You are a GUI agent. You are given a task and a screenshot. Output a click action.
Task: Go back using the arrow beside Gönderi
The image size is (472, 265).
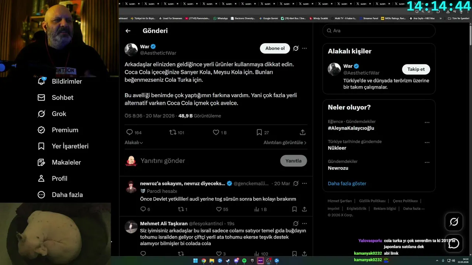click(128, 31)
